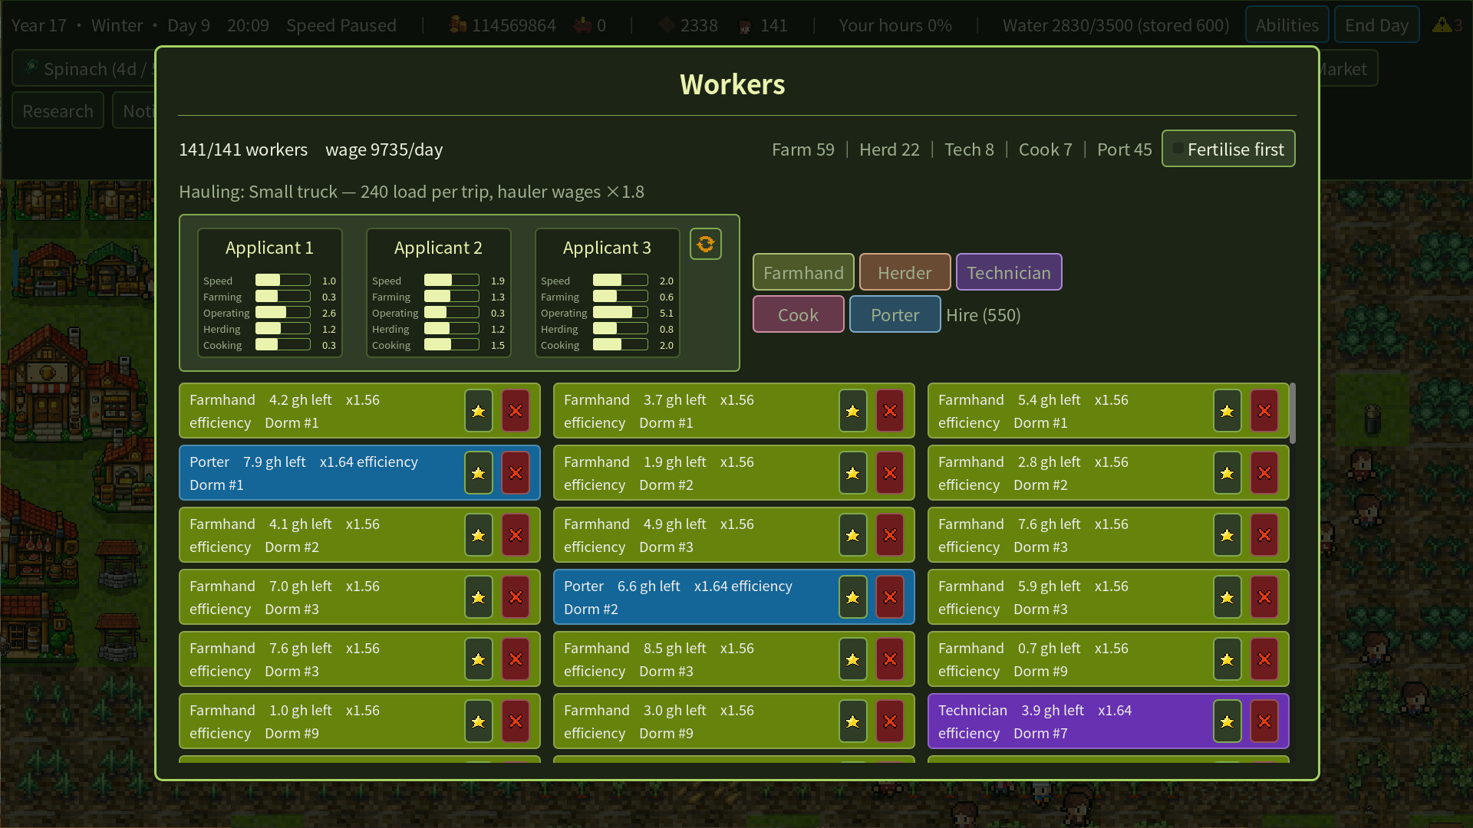Fire the Farmhand with 5.4 gh left
Image resolution: width=1473 pixels, height=828 pixels.
click(1264, 411)
